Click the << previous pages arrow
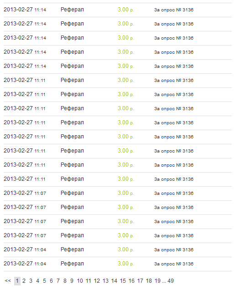 click(8, 281)
